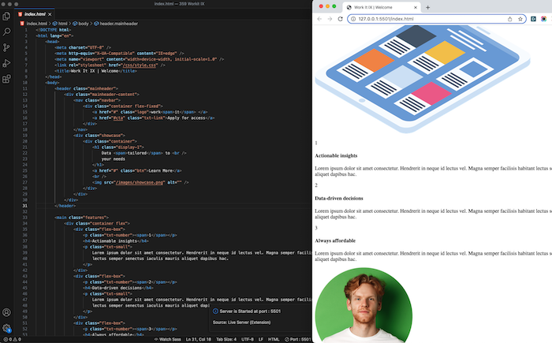This screenshot has width=552, height=343.
Task: Open the Explorer view in VS Code
Action: tap(6, 17)
